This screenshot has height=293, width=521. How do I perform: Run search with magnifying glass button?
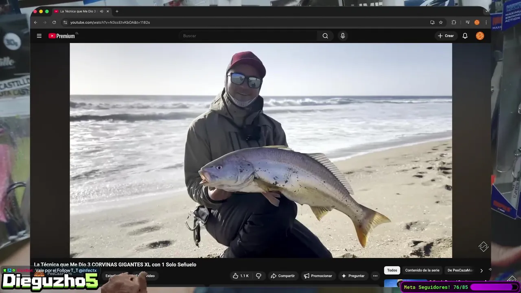pos(325,36)
